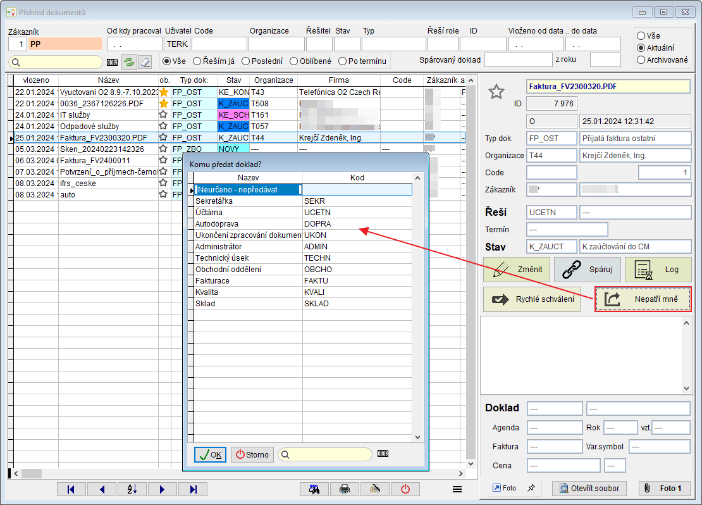Select 'Účtárna' in the recipient list

click(x=303, y=213)
